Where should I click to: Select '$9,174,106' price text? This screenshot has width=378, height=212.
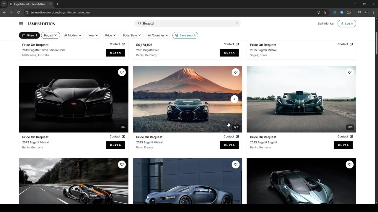point(144,45)
